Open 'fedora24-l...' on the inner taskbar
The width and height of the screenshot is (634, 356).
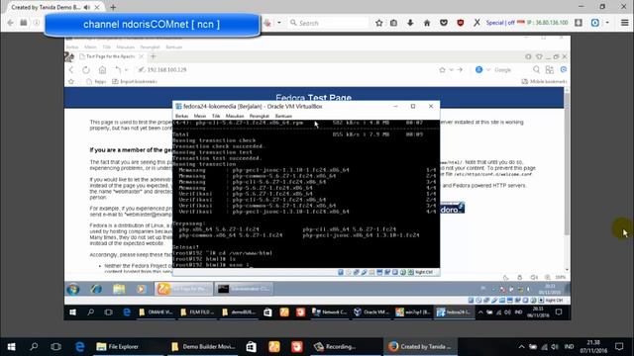tap(454, 312)
